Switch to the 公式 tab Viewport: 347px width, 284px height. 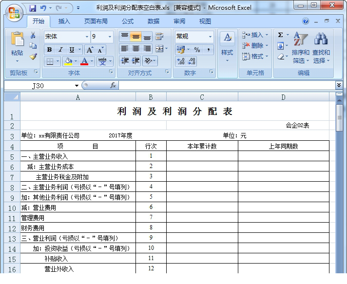click(128, 21)
